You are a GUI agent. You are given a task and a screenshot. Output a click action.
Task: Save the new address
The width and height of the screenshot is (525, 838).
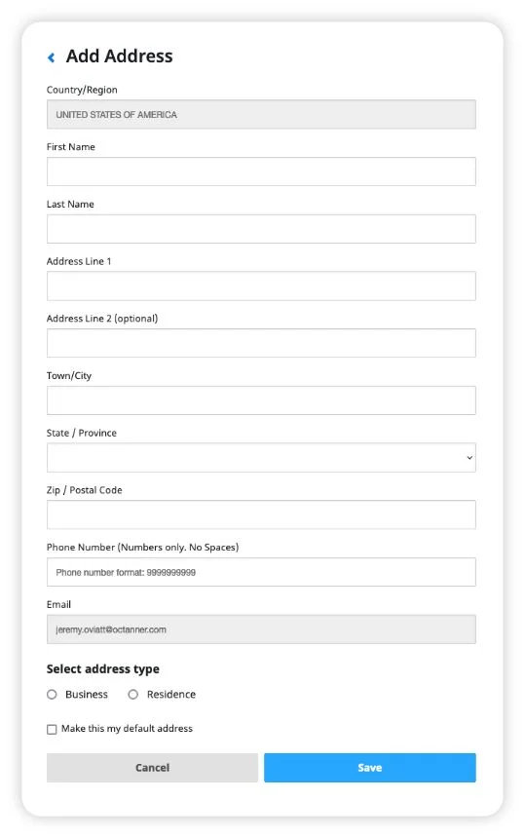click(x=369, y=768)
